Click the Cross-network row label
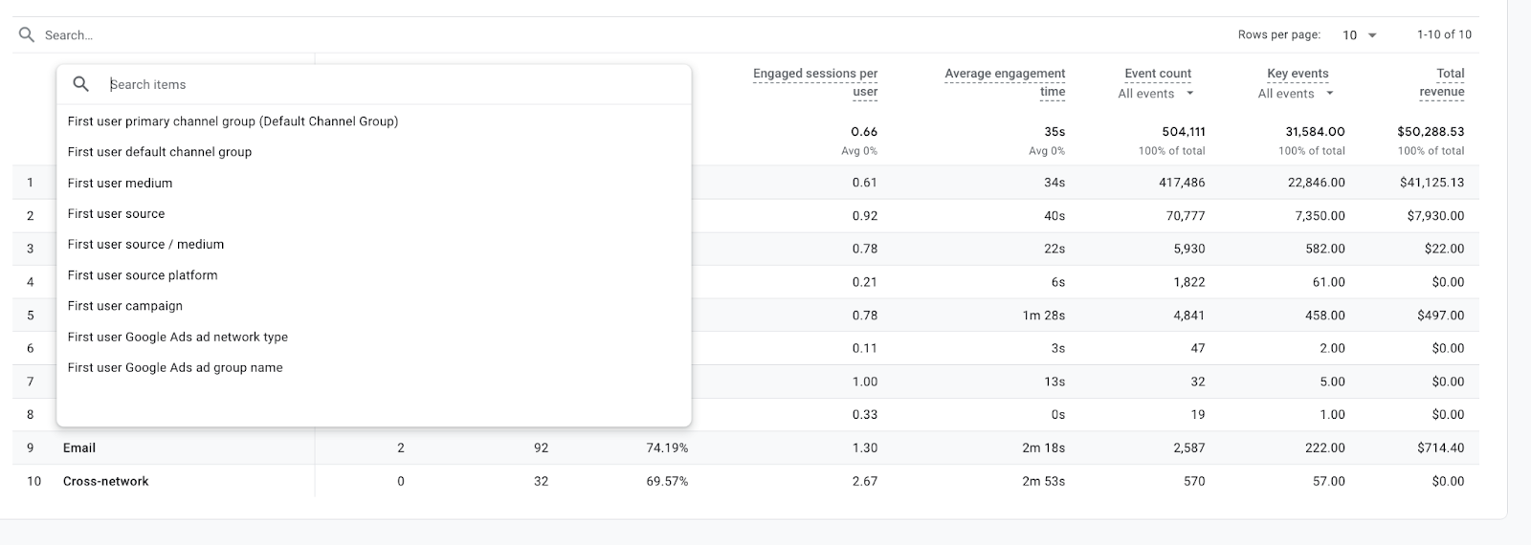 click(106, 481)
